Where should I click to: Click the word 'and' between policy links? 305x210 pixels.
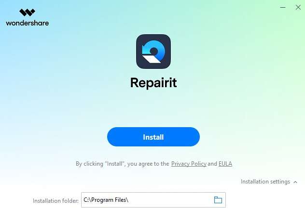pos(212,164)
